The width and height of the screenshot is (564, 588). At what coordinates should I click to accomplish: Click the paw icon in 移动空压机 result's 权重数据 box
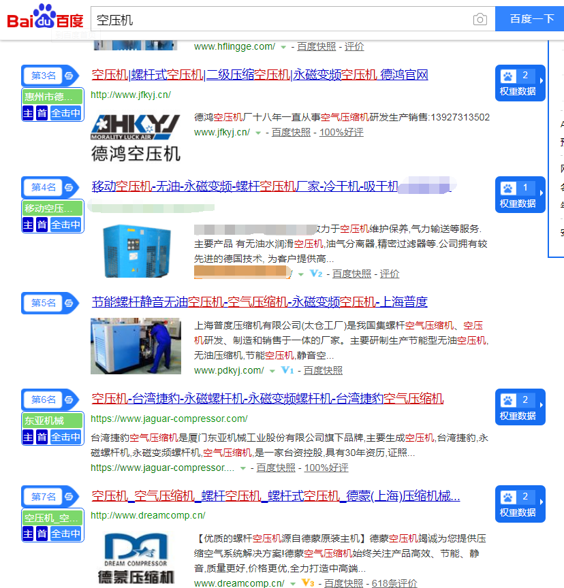click(x=507, y=188)
